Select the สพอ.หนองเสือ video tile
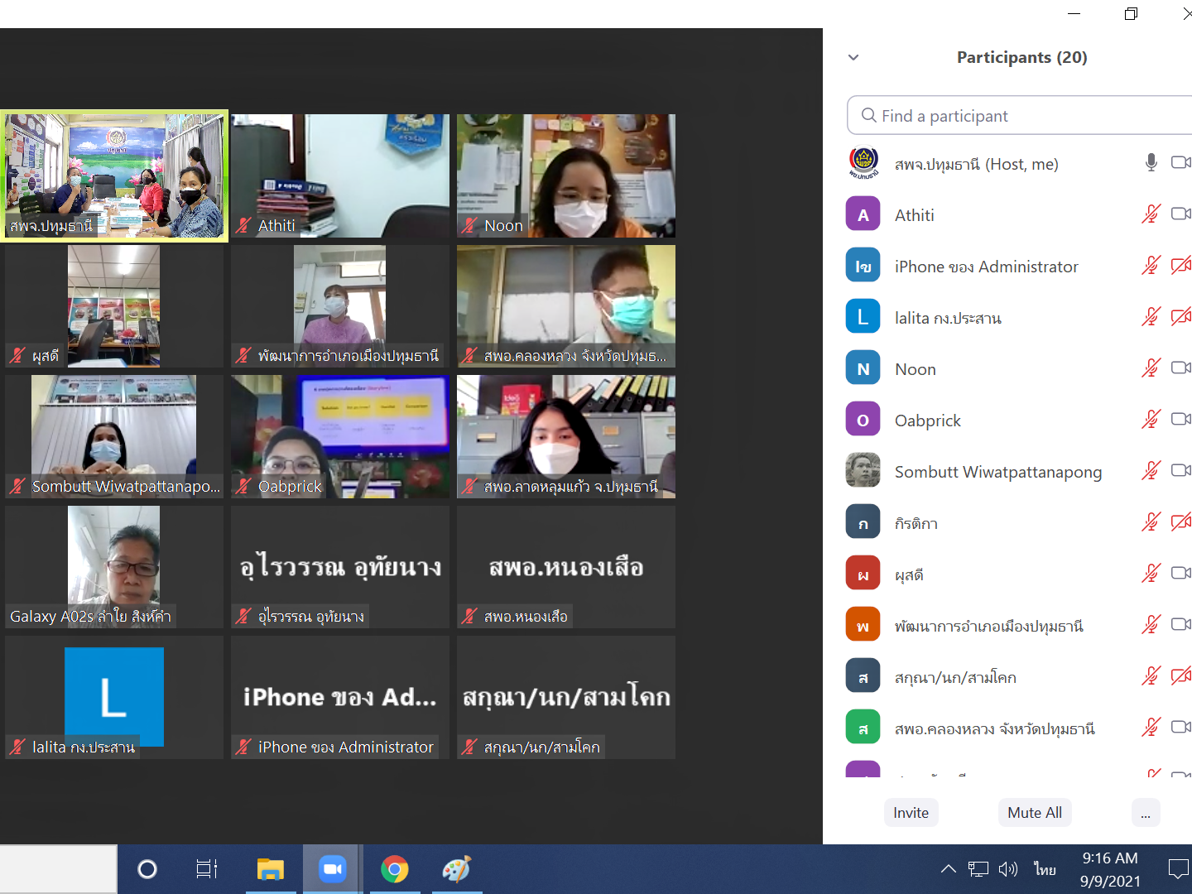 coord(566,567)
